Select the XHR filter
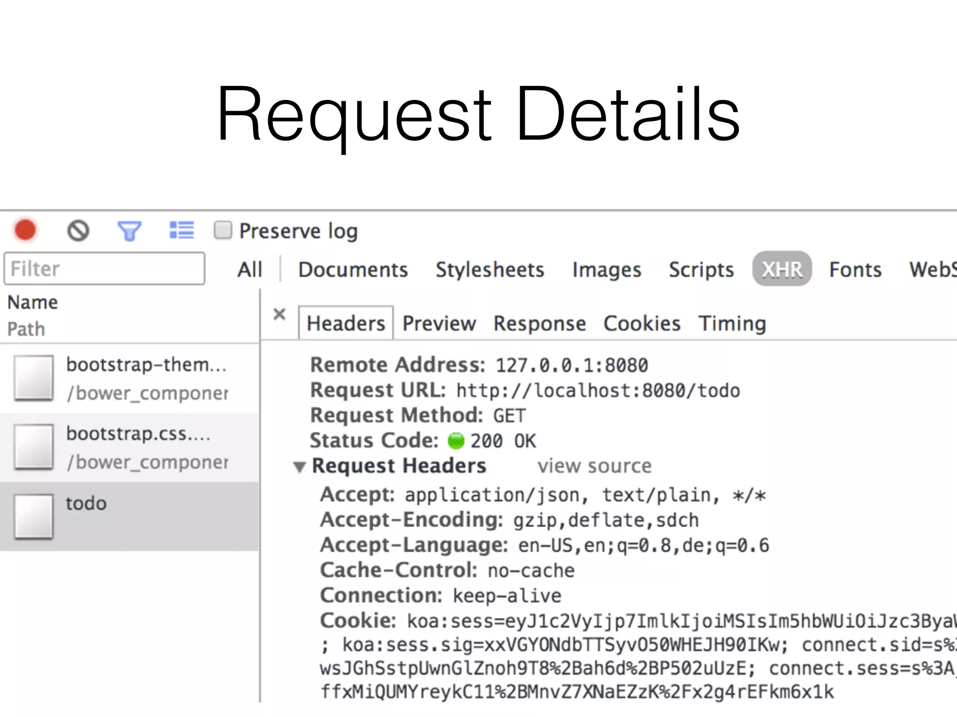Image resolution: width=957 pixels, height=717 pixels. click(x=782, y=269)
